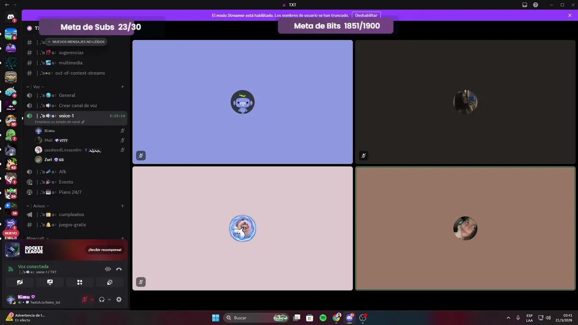Image resolution: width=578 pixels, height=325 pixels.
Task: Join the General voice channel
Action: click(76, 95)
